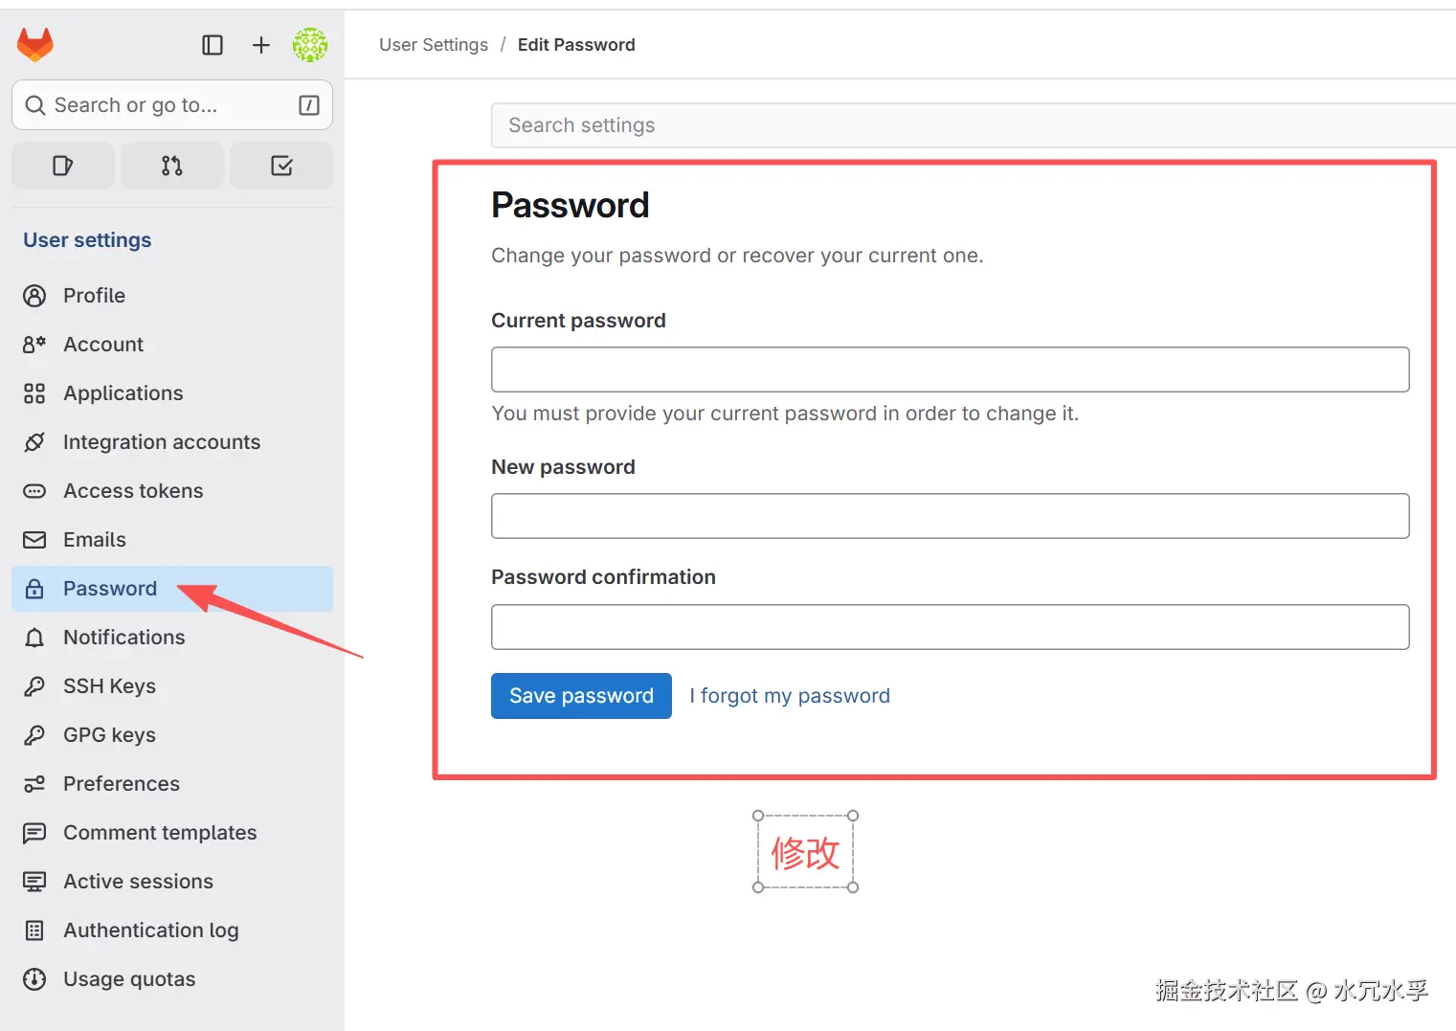Open merge requests icon button
This screenshot has width=1456, height=1031.
(x=172, y=166)
